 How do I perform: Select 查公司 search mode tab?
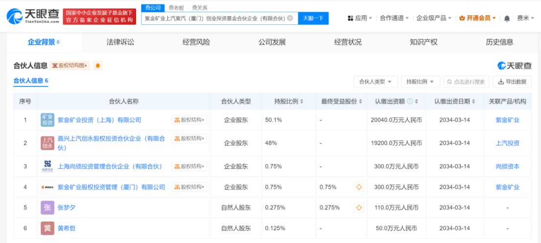click(x=153, y=7)
